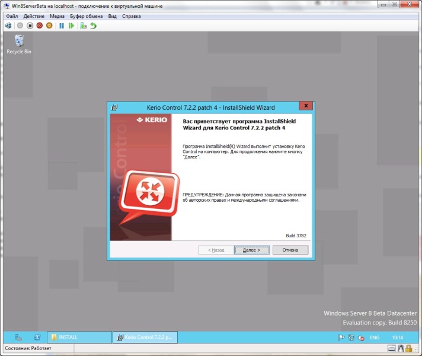Open the Action Center flag tray icon

[x=341, y=337]
